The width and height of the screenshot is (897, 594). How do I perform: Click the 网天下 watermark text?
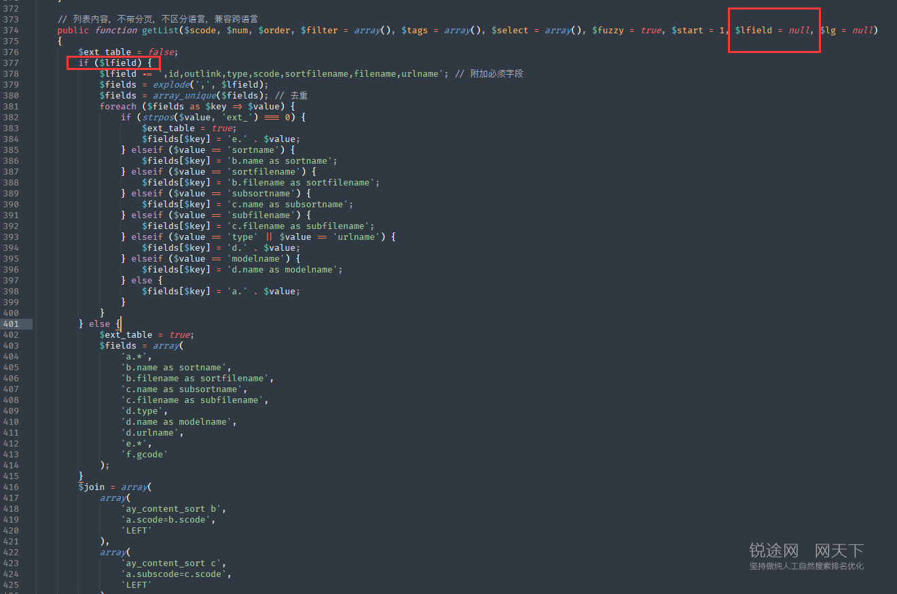pyautogui.click(x=839, y=550)
